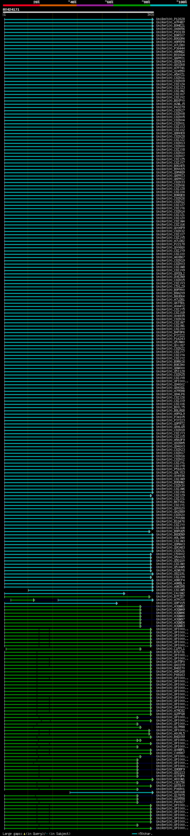Open hit UniRef100_P93139

click(x=170, y=32)
